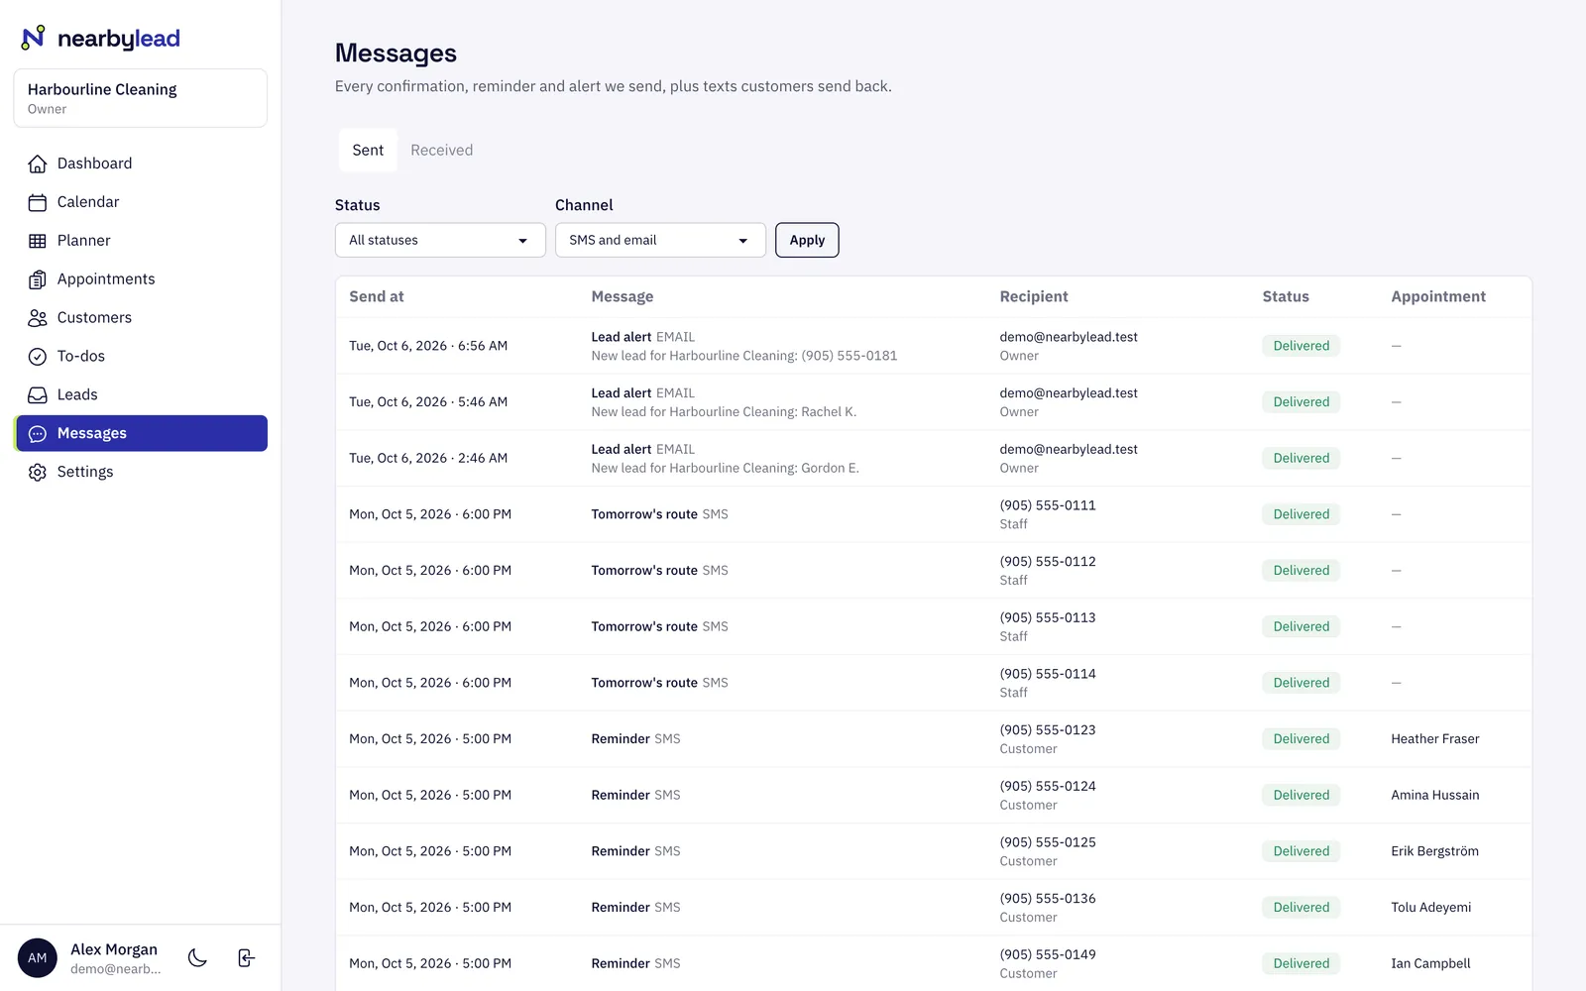Screen dimensions: 1586x991
Task: Click the Send at column header
Action: 377,296
